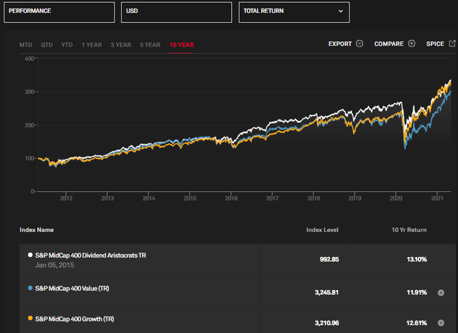Click the SPICE text link
458x333 pixels.
coord(435,44)
